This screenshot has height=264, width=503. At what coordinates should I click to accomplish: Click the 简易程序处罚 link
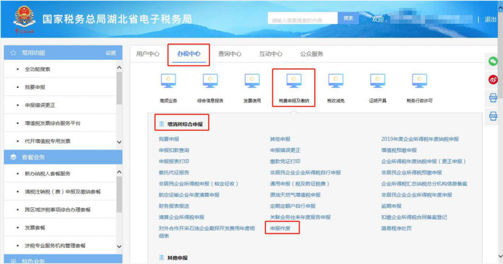pos(396,228)
